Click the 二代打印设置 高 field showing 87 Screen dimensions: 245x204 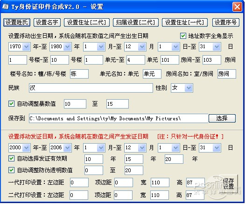pos(195,195)
